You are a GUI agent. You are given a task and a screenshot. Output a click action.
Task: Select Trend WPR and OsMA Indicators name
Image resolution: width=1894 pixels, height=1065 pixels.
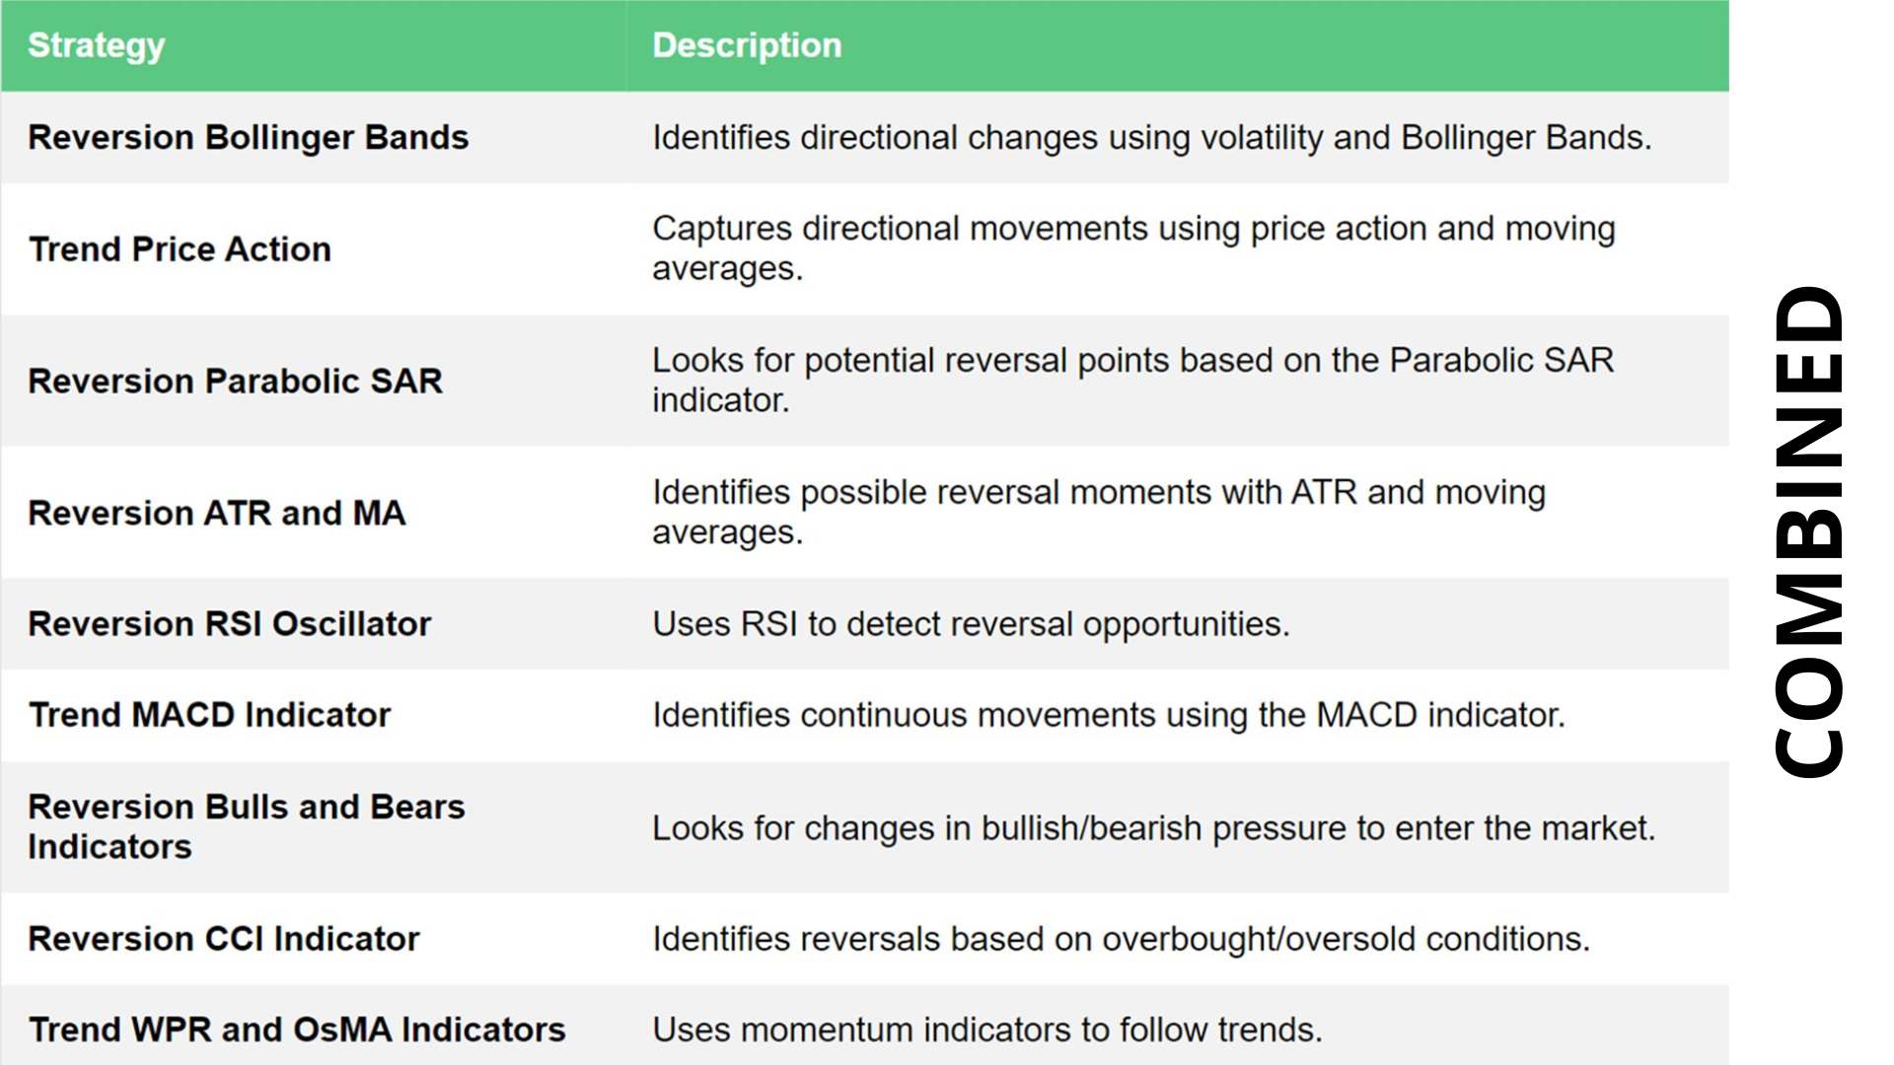pos(297,1029)
